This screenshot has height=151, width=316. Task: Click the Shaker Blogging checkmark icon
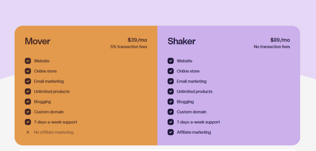click(171, 101)
